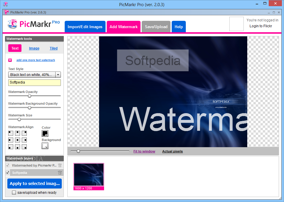Viewport: 284px width, 202px height.
Task: Click the empty Flickr avatar box
Action: point(236,24)
